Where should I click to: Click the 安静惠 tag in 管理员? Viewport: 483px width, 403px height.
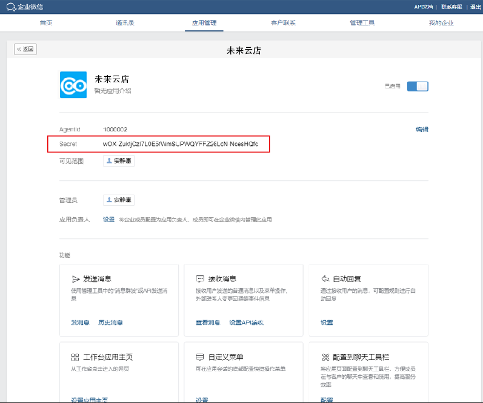(x=119, y=200)
